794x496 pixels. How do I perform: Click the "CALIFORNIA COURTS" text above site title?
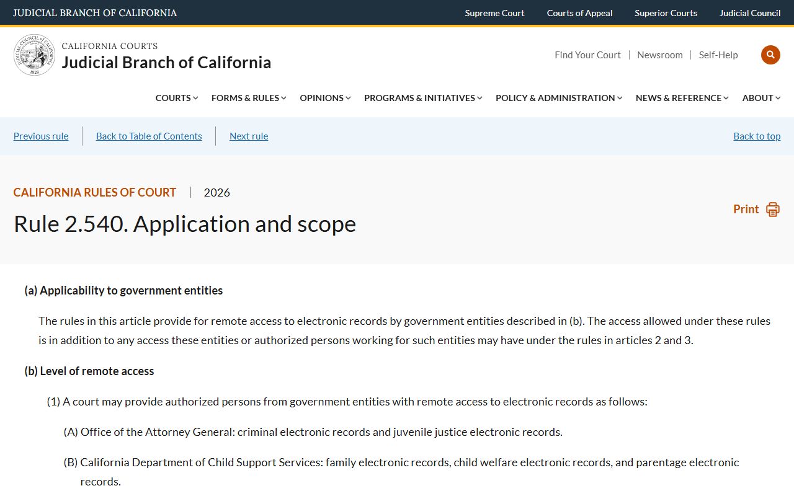tap(110, 46)
